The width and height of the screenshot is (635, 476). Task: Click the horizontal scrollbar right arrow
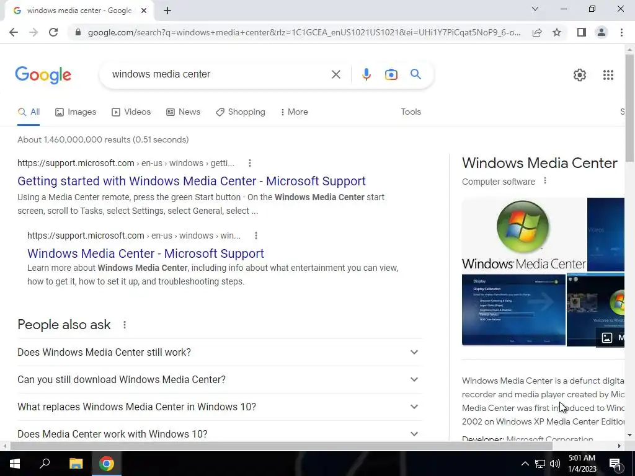619,446
